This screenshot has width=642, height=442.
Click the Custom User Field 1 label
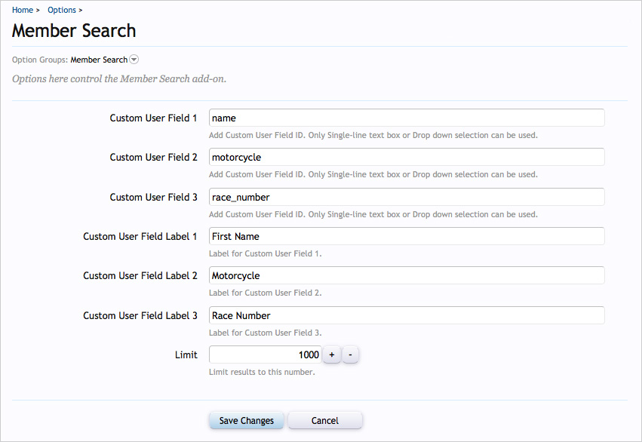pyautogui.click(x=153, y=118)
